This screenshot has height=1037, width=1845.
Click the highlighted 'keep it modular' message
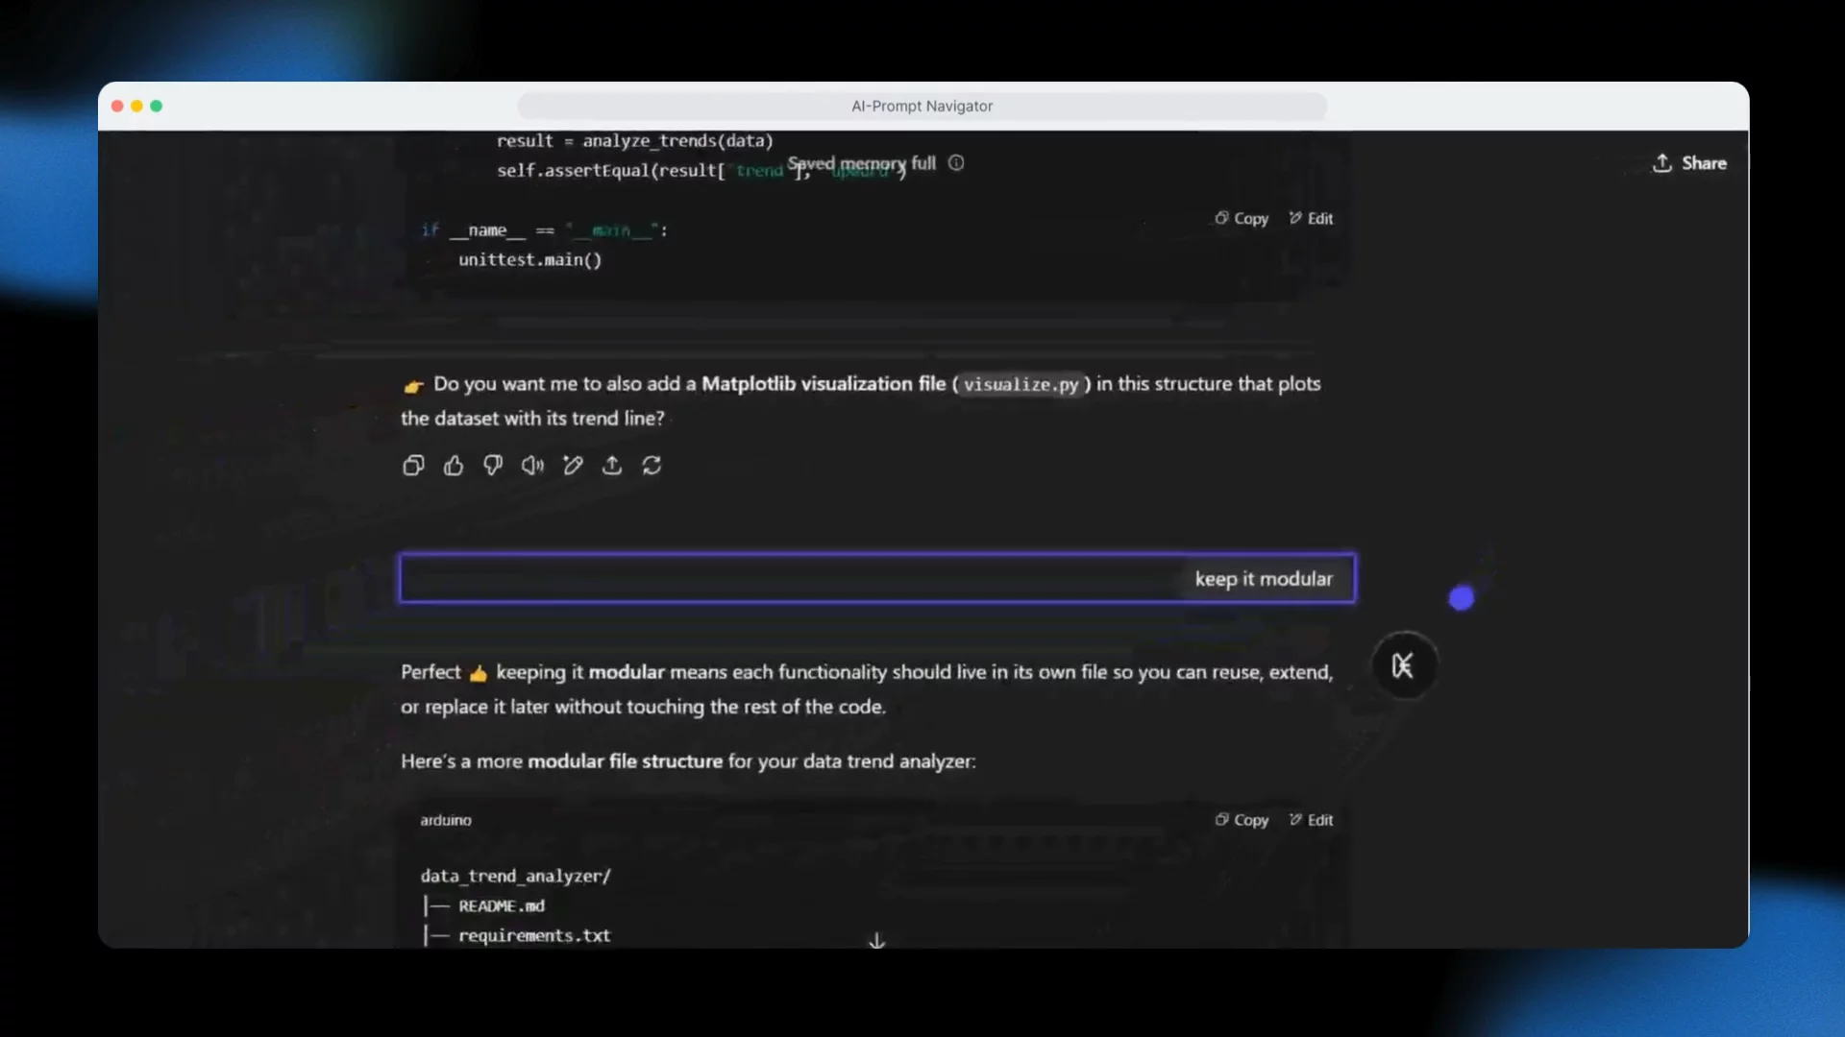point(877,578)
